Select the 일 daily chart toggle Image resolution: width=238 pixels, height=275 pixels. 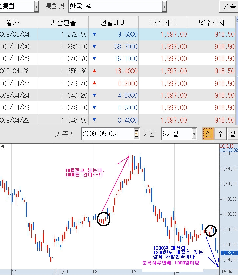(x=208, y=134)
